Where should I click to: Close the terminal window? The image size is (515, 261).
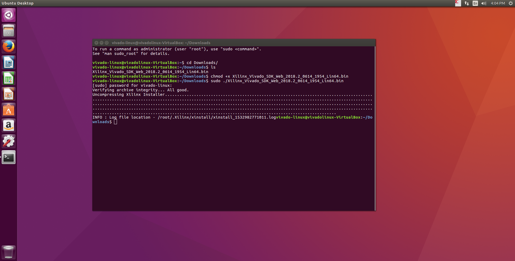point(96,43)
